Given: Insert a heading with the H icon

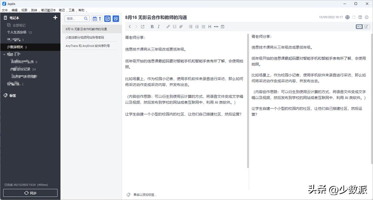Looking at the screenshot, I should (x=210, y=27).
